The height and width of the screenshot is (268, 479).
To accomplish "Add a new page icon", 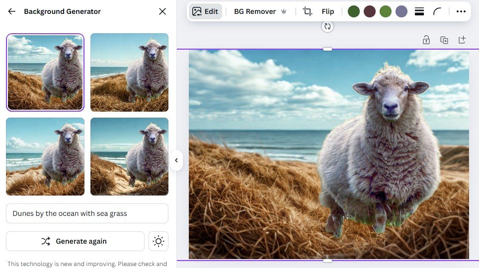I will pyautogui.click(x=462, y=40).
